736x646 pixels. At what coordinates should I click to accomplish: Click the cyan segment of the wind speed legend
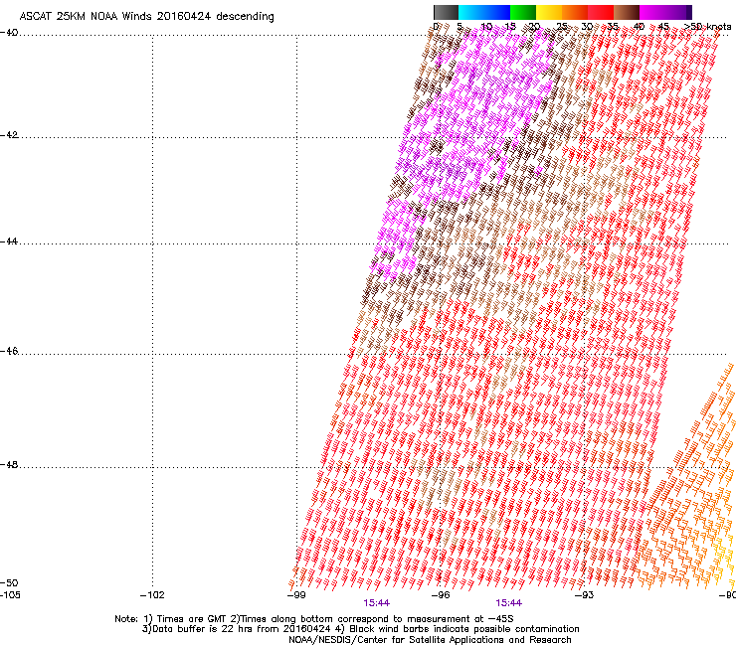click(x=470, y=12)
